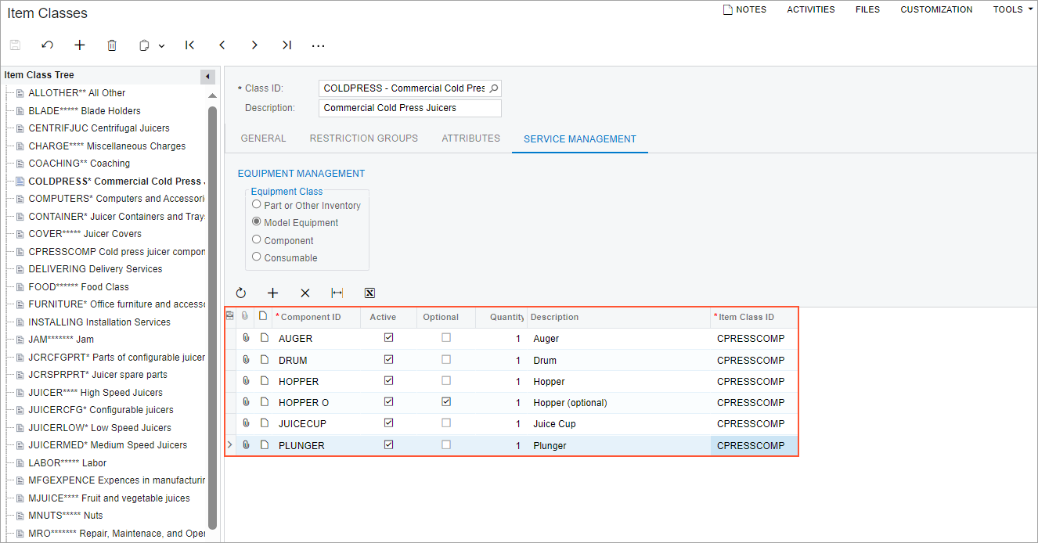The height and width of the screenshot is (543, 1038).
Task: Select the Consumable radio button
Action: click(x=257, y=257)
